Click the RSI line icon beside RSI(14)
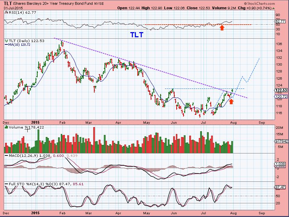This screenshot has width=289, height=217. 6,12
